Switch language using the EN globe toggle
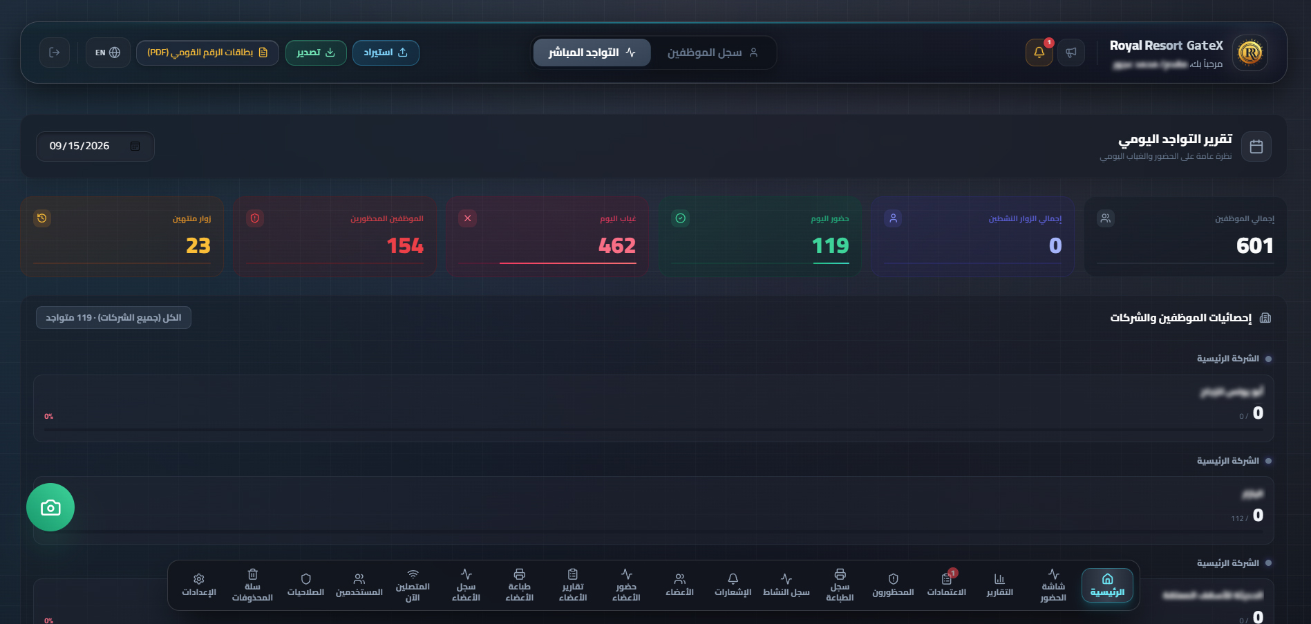The image size is (1311, 624). [x=108, y=53]
